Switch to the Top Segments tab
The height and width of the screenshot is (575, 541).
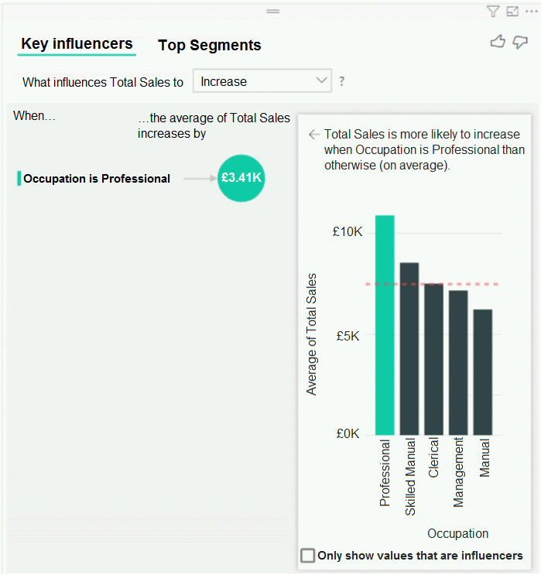tap(210, 46)
